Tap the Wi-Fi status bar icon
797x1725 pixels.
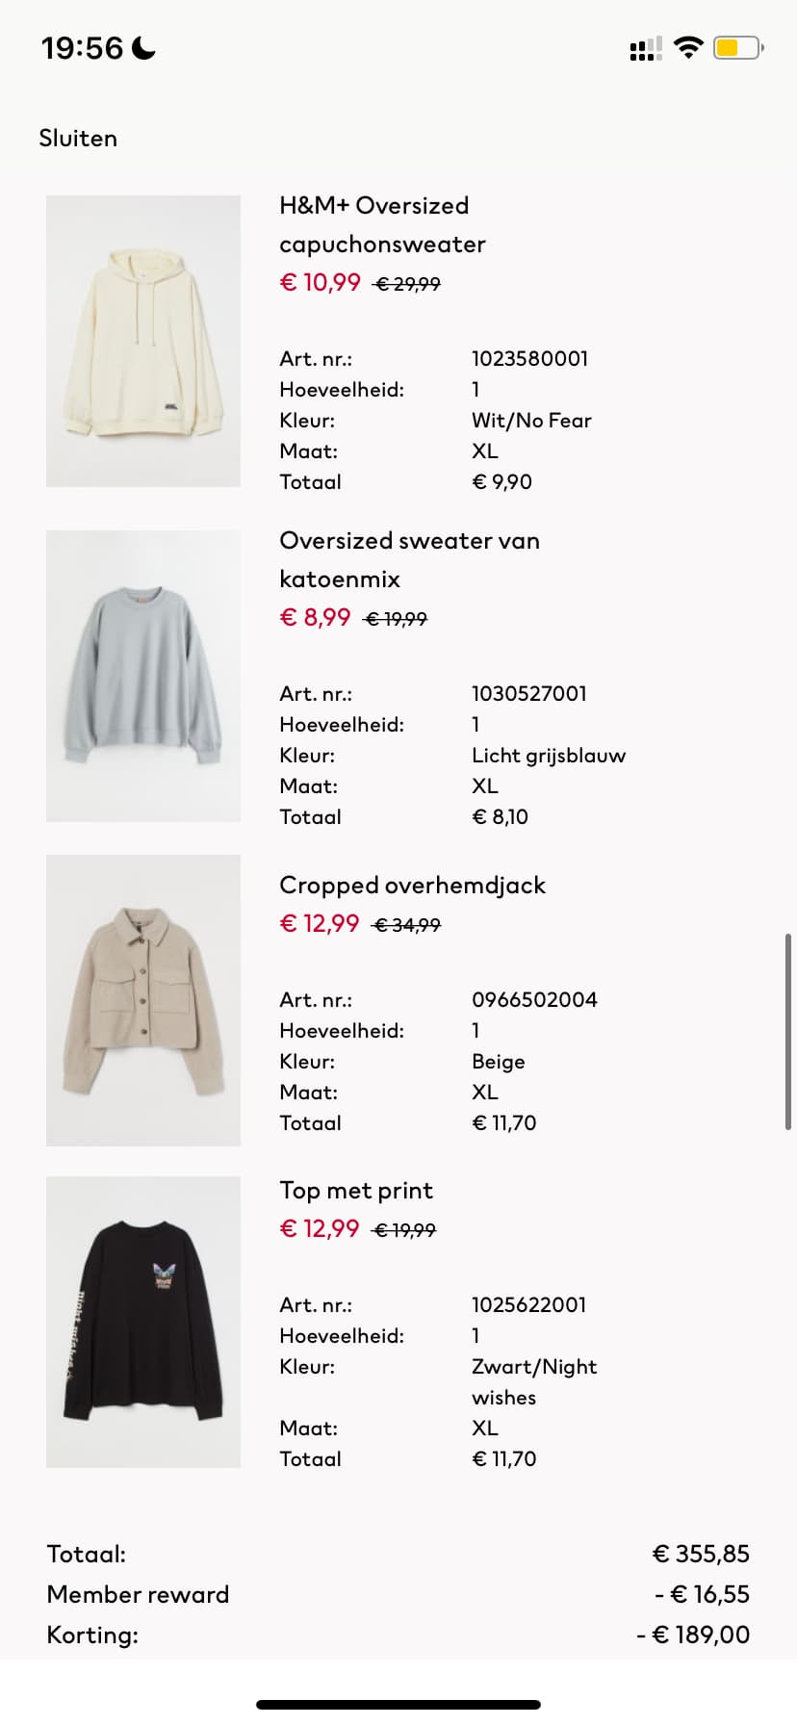(688, 47)
